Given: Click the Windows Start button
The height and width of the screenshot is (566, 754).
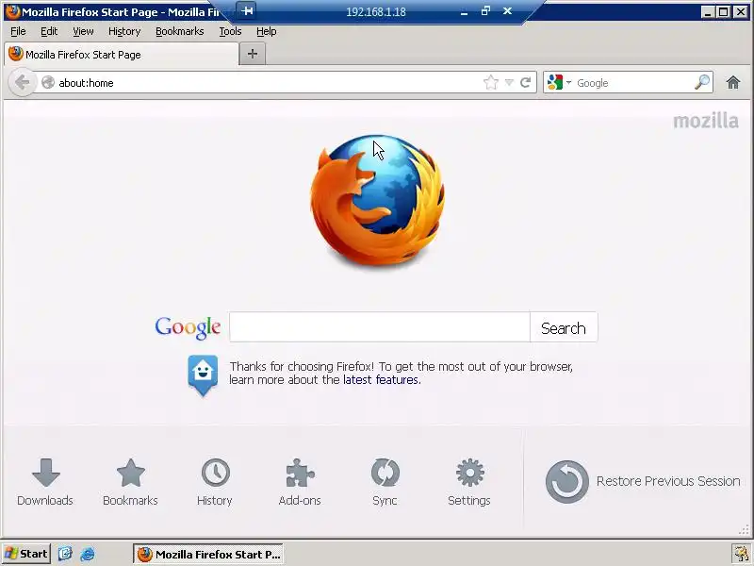Looking at the screenshot, I should pos(26,554).
